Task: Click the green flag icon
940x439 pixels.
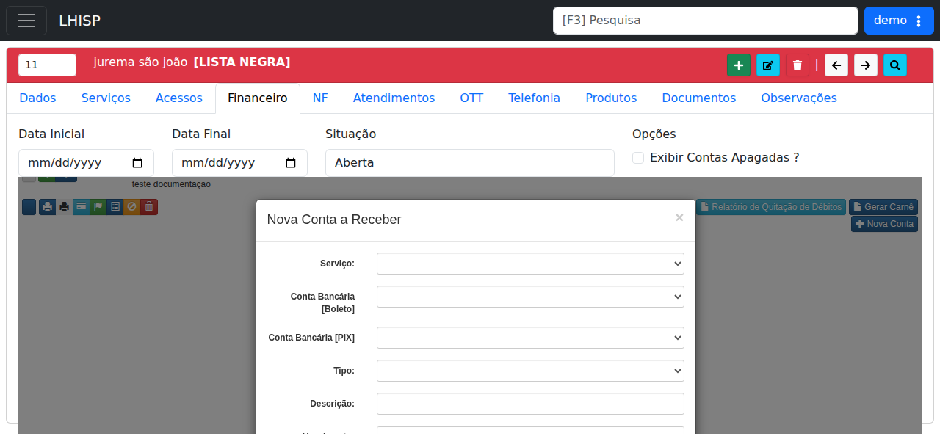Action: (x=98, y=207)
